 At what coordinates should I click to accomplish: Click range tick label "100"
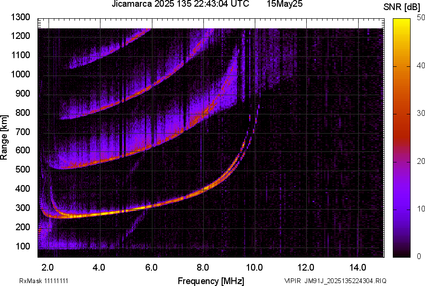[23, 246]
